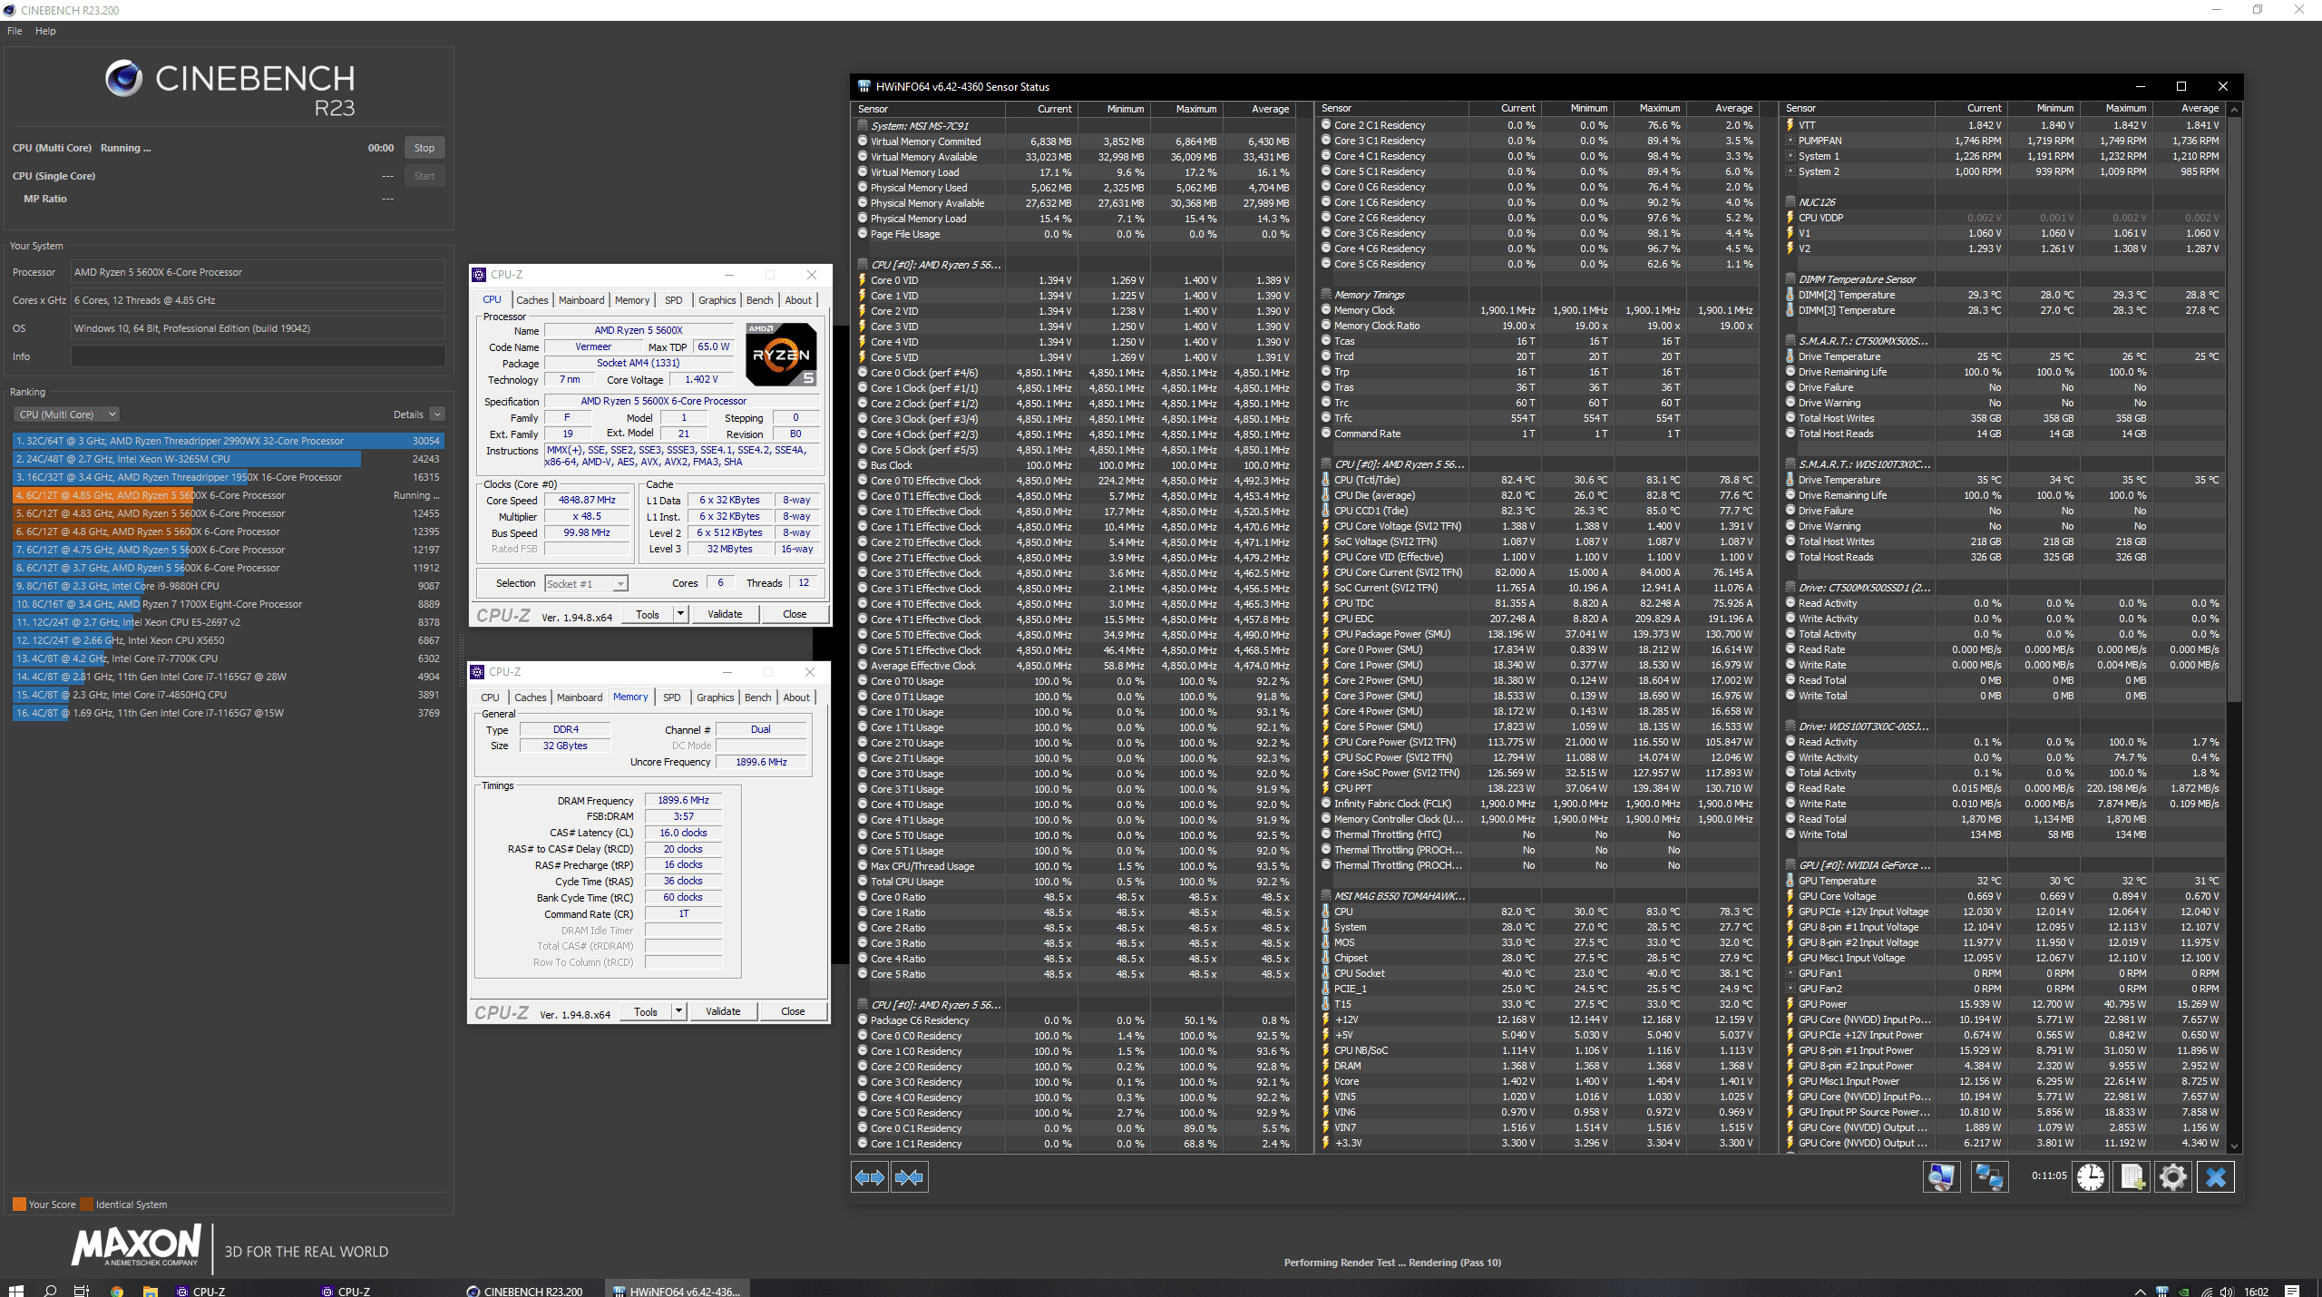The width and height of the screenshot is (2322, 1297).
Task: Click the blue X close-sensors icon in HWiNFO
Action: coord(2216,1177)
